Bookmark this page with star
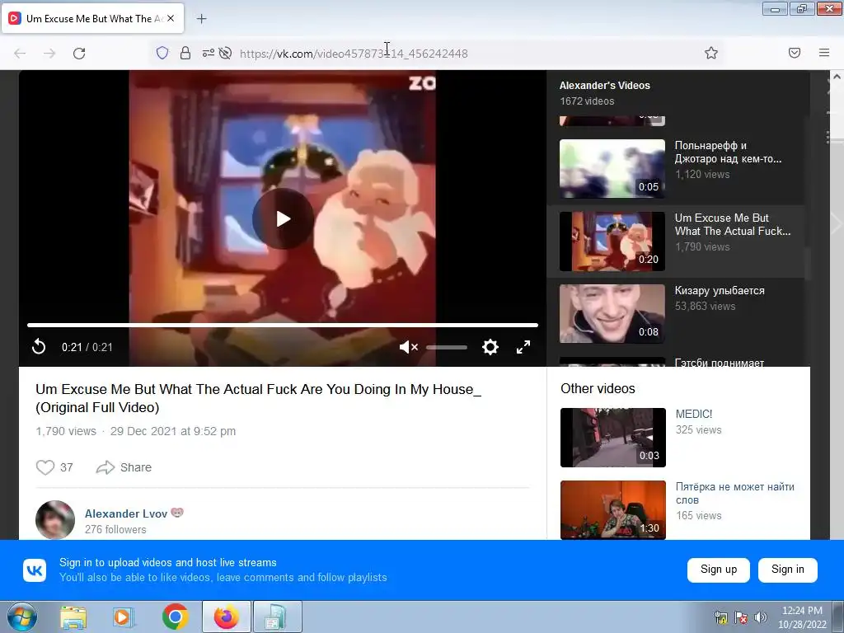Screen dimensions: 844x633 [x=711, y=53]
